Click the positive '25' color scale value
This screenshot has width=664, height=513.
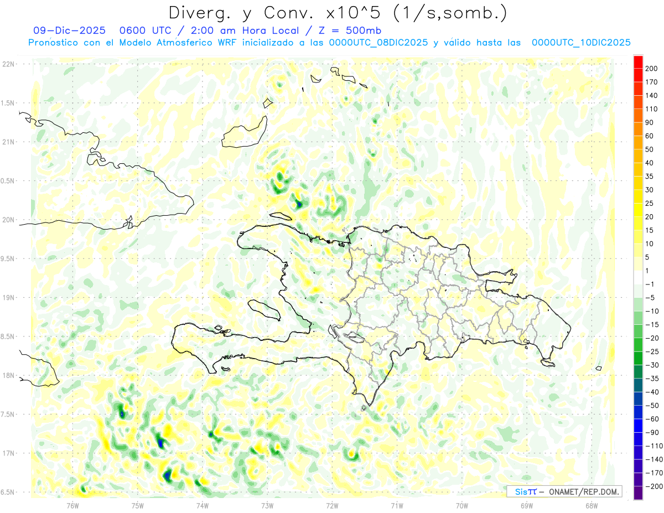tap(650, 203)
